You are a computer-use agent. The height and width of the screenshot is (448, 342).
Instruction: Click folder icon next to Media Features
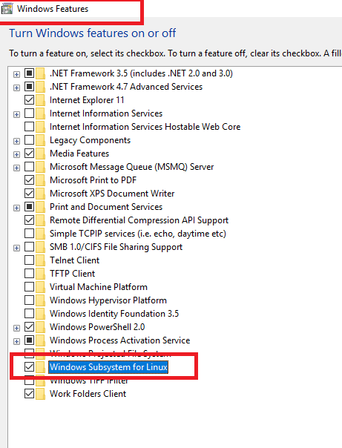41,154
